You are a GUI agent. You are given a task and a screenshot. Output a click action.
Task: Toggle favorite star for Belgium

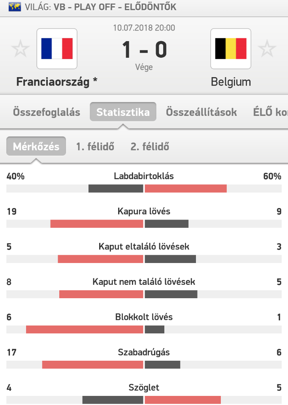coord(267,49)
